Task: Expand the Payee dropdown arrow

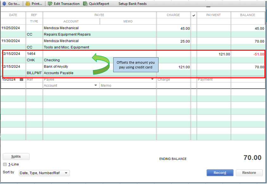Action: pyautogui.click(x=152, y=79)
